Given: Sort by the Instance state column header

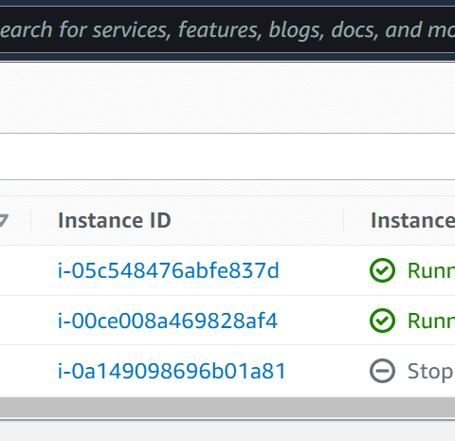Looking at the screenshot, I should click(412, 220).
